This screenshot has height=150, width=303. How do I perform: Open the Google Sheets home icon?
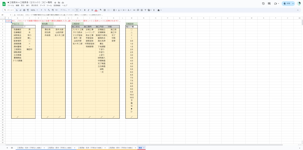point(4,4)
